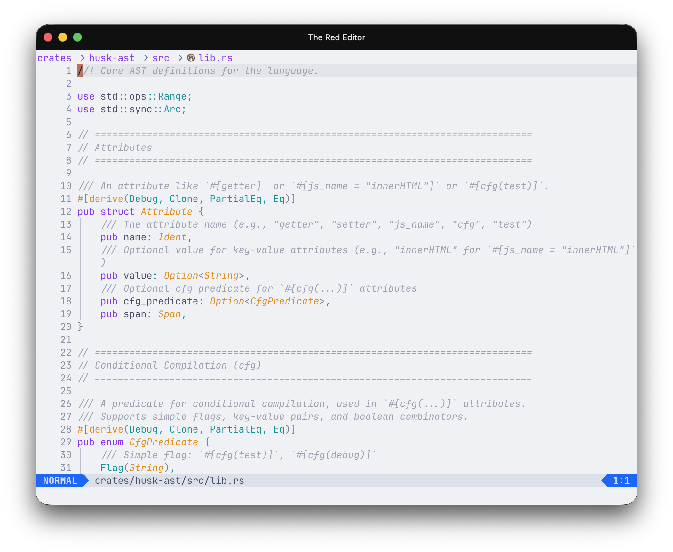This screenshot has height=552, width=673.
Task: Click line number 29 in the gutter
Action: (x=66, y=442)
